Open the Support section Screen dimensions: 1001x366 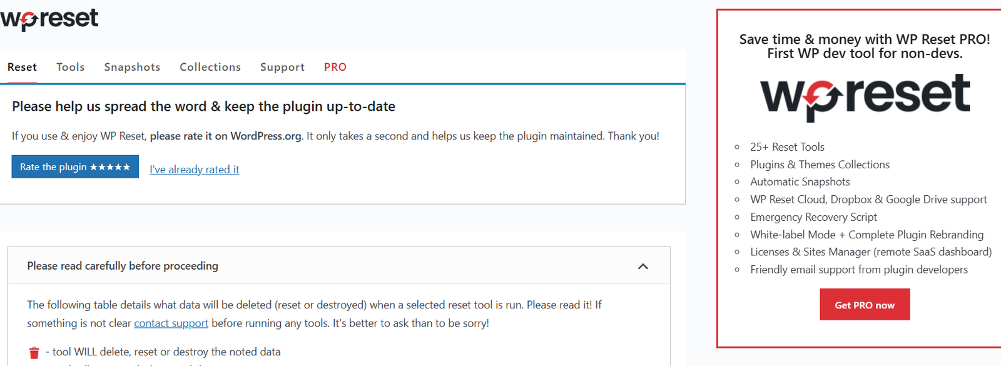tap(282, 67)
